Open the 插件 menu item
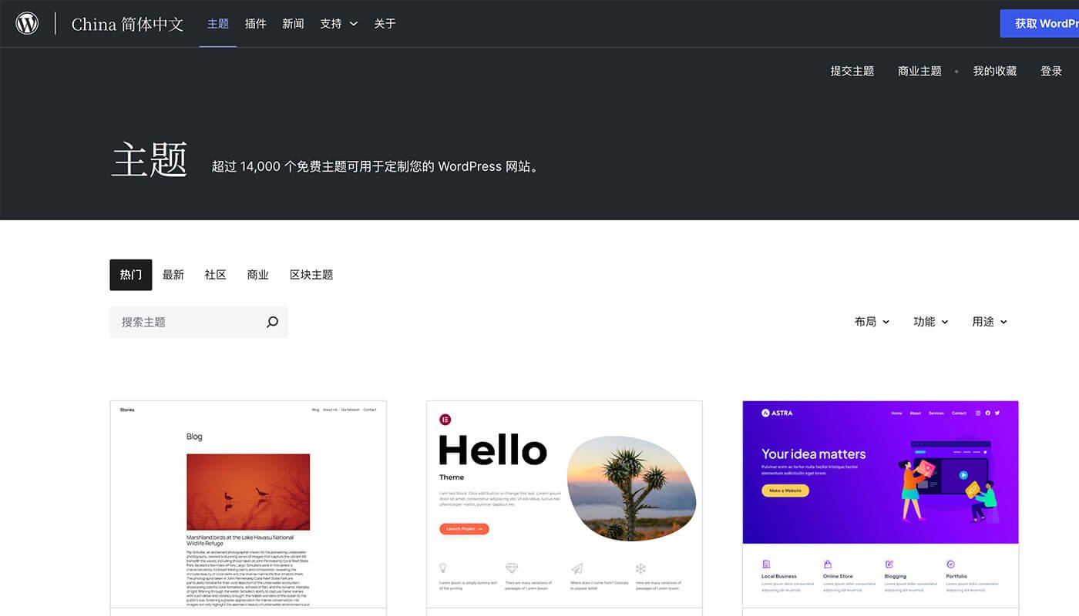Image resolution: width=1079 pixels, height=616 pixels. coord(255,23)
